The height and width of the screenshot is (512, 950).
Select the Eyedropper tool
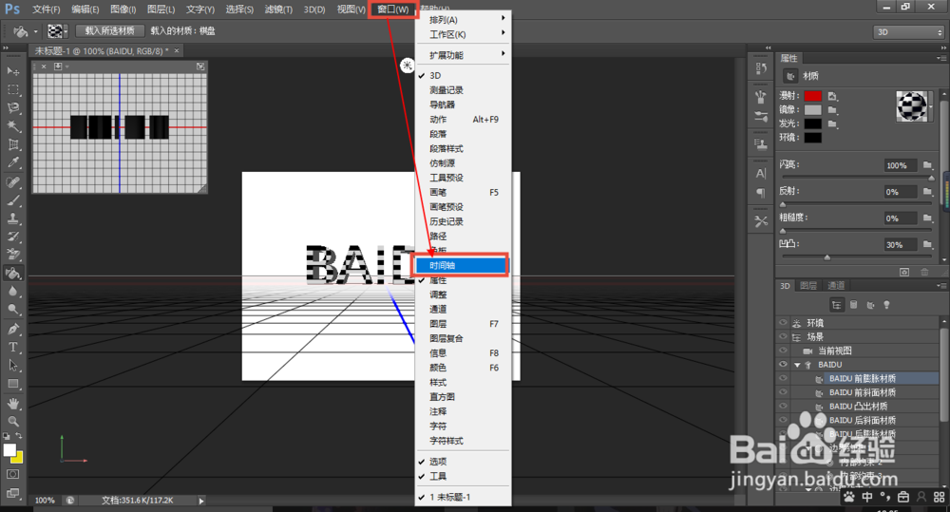coord(12,162)
